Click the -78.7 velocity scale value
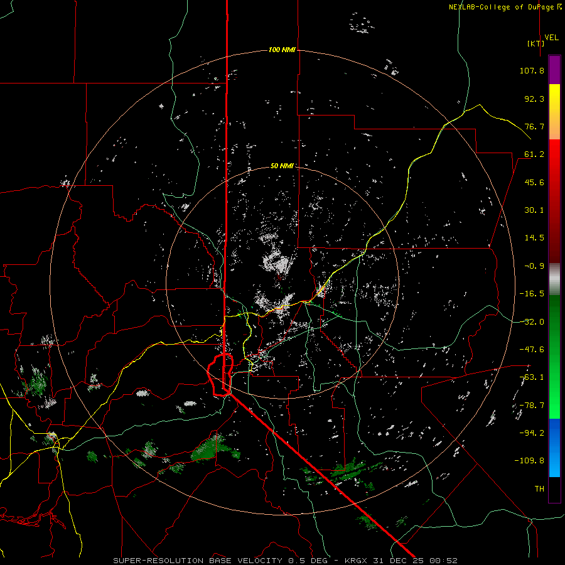Screen dimensions: 565x565 tap(532, 406)
